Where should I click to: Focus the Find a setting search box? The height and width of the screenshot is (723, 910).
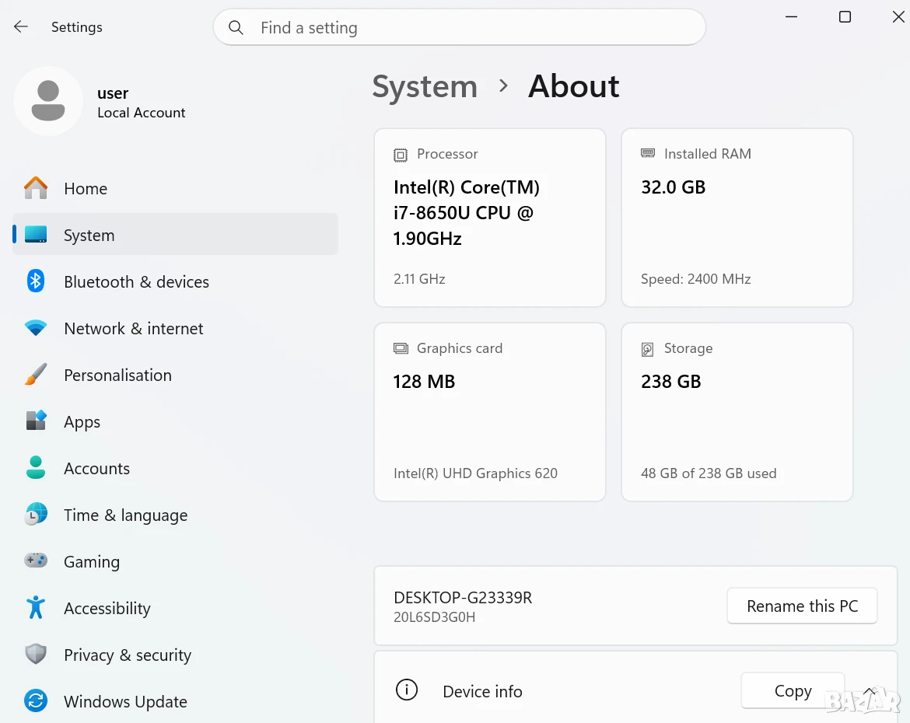point(460,27)
